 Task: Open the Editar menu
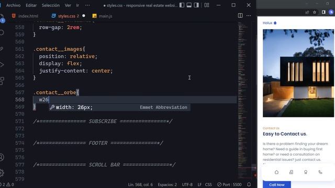coord(31,5)
